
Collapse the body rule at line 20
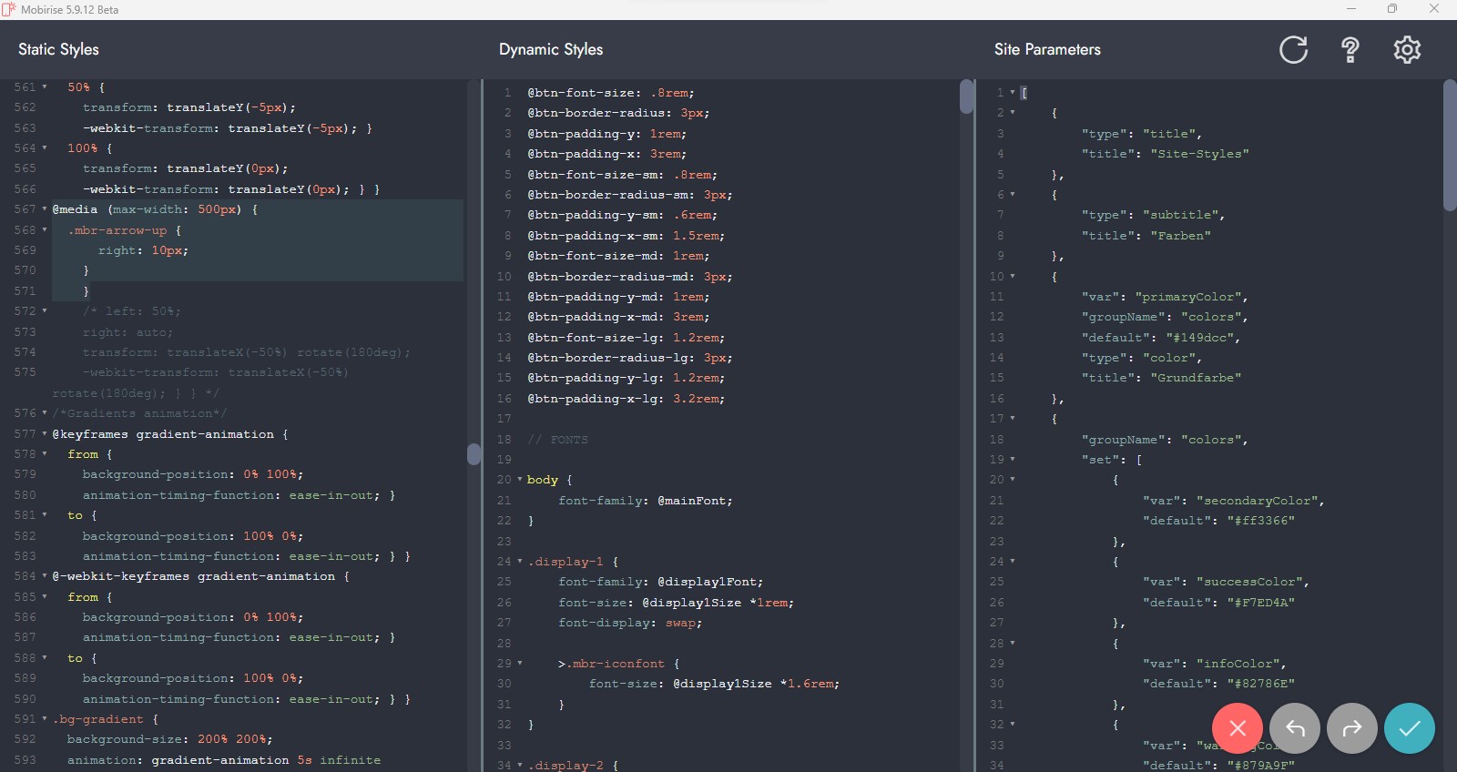(x=520, y=480)
